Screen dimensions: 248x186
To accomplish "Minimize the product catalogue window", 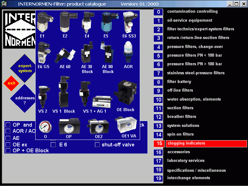I will [x=230, y=4].
